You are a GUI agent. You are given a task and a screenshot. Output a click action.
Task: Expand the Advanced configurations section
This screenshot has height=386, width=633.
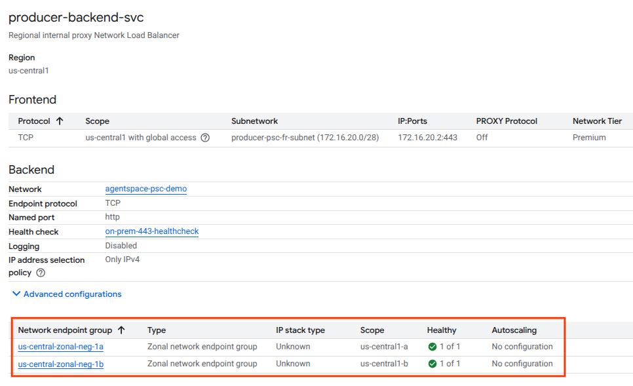66,294
